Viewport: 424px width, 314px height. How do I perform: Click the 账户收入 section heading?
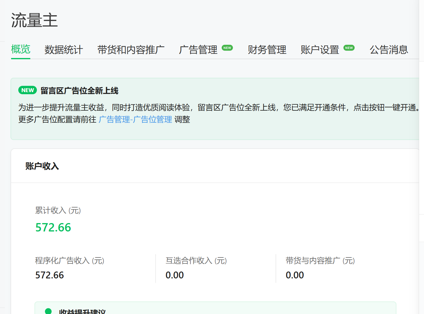(x=42, y=166)
